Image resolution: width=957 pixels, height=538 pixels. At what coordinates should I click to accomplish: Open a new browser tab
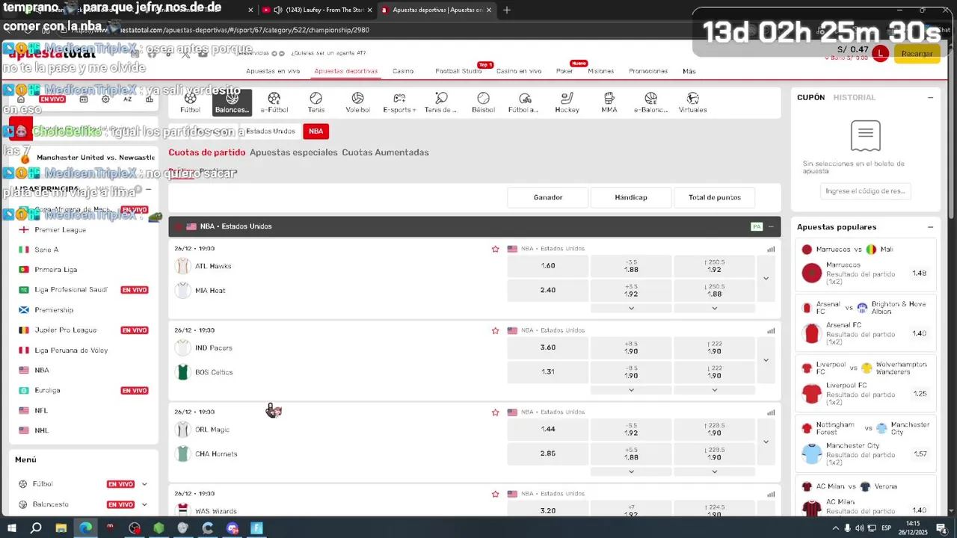tap(507, 10)
